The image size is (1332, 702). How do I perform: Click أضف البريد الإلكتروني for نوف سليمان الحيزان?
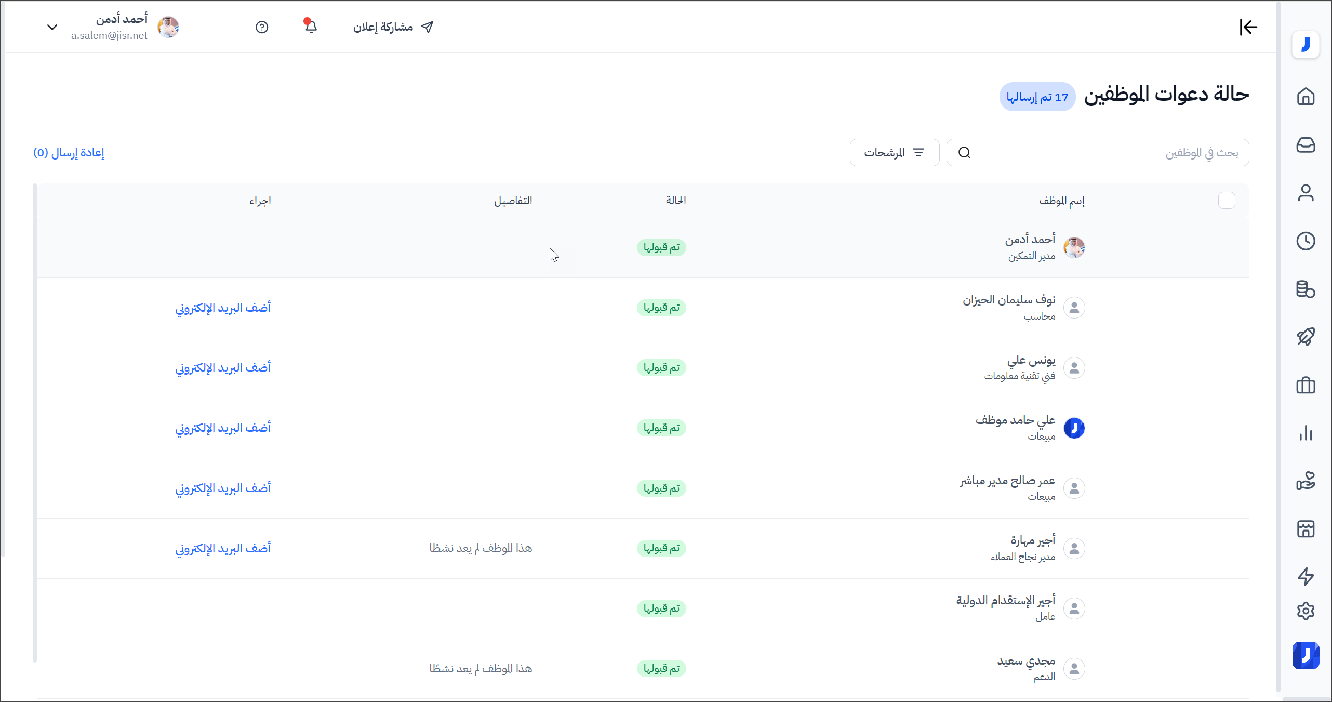(223, 308)
